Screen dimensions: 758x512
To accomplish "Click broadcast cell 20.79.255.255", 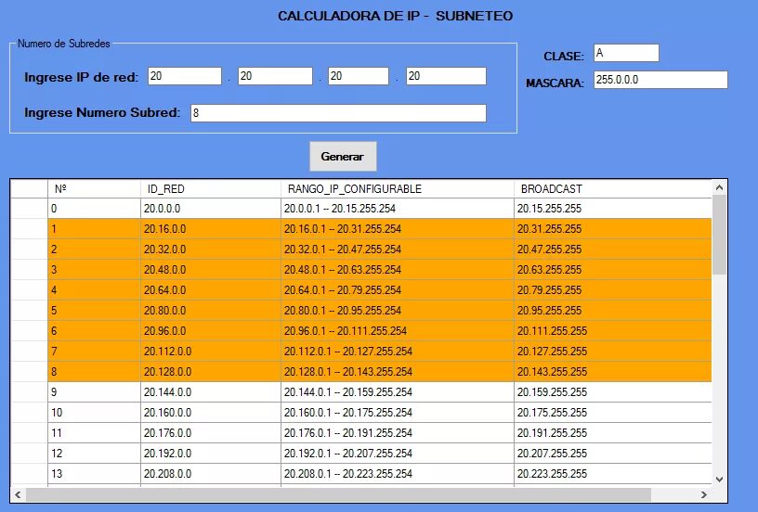I will tap(613, 290).
